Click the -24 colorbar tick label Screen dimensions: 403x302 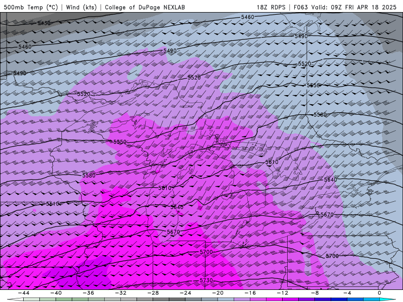click(x=185, y=293)
